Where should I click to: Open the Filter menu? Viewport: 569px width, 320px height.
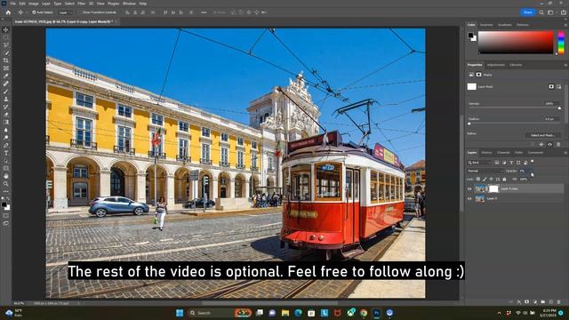(81, 4)
